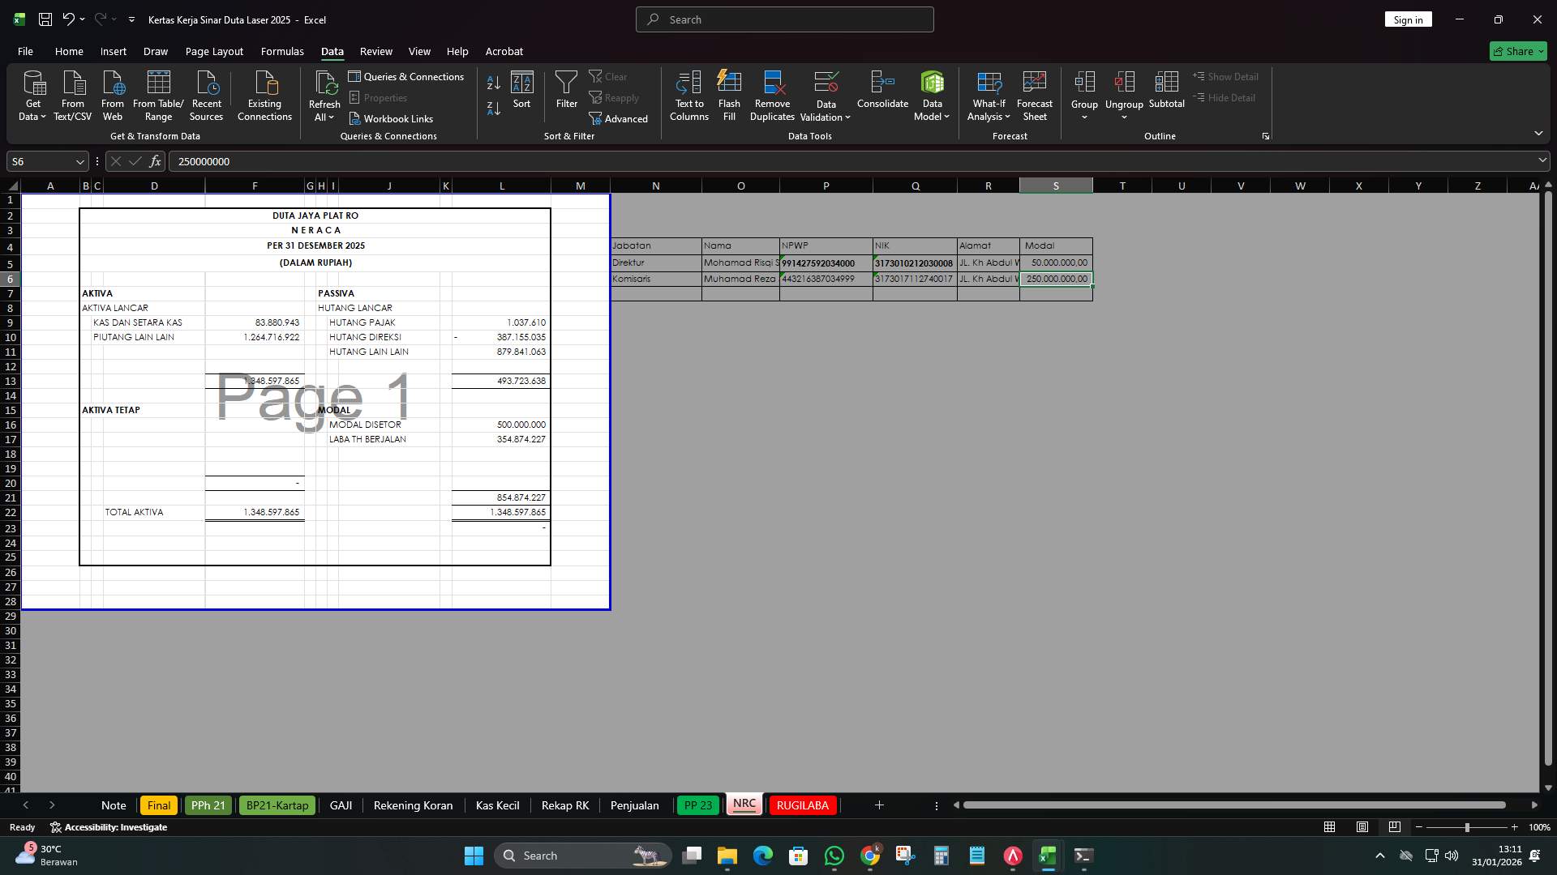Apply a Filter to the selection
This screenshot has width=1557, height=875.
tap(566, 91)
